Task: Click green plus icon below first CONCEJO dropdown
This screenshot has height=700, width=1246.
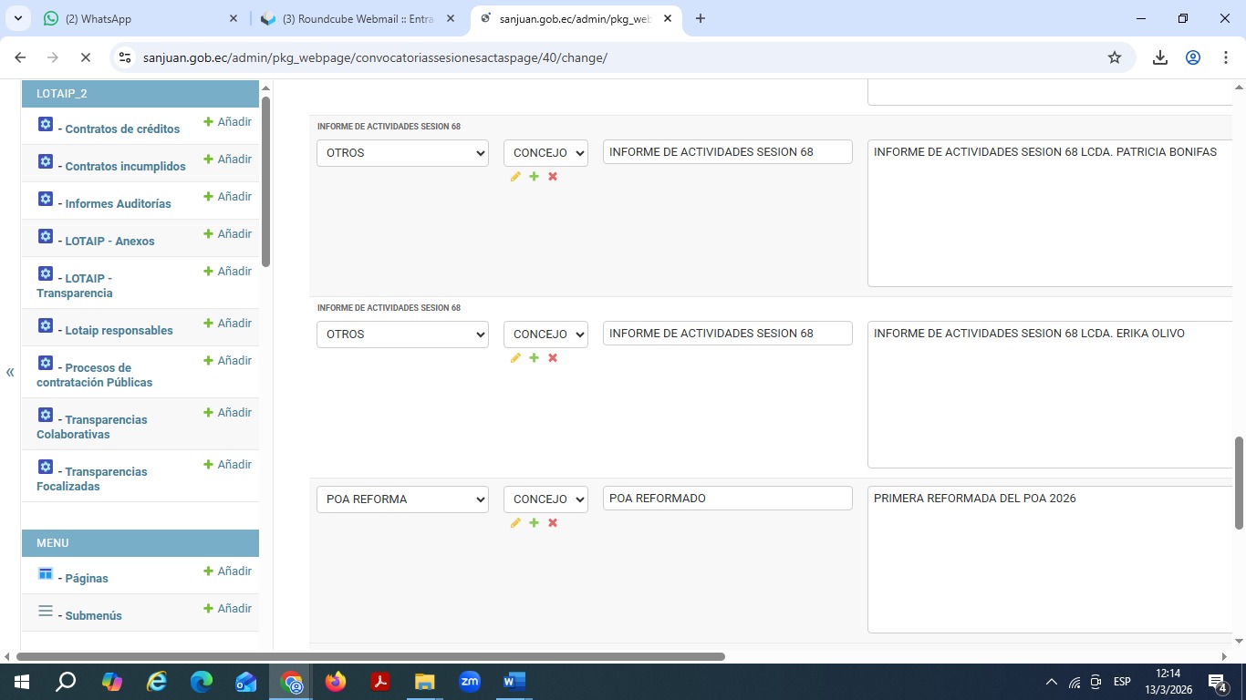Action: pos(534,177)
